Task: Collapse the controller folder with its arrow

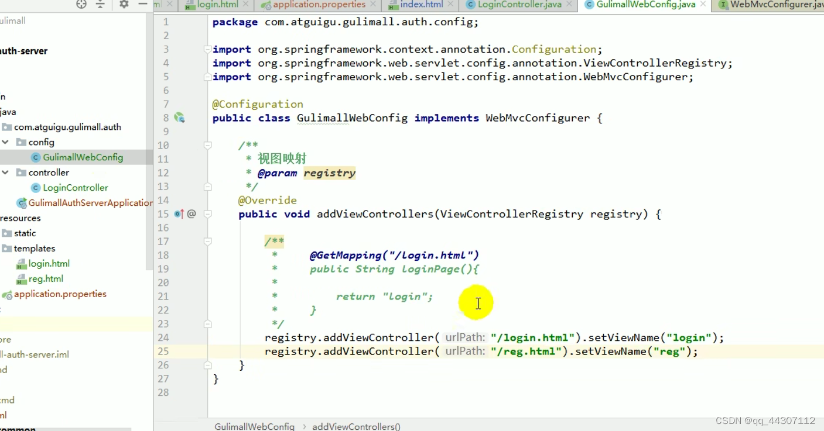Action: [x=6, y=172]
